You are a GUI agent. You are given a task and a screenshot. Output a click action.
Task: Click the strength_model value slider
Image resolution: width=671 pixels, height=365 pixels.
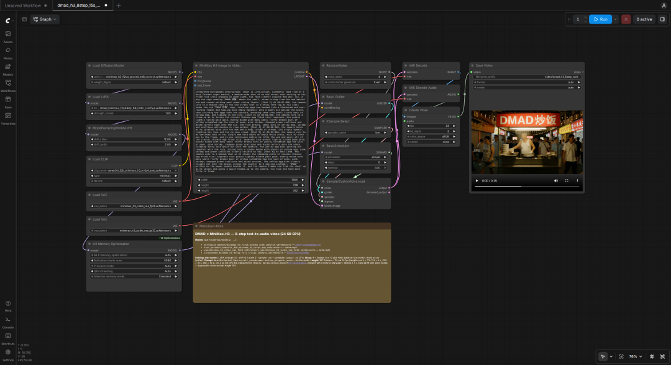[134, 114]
